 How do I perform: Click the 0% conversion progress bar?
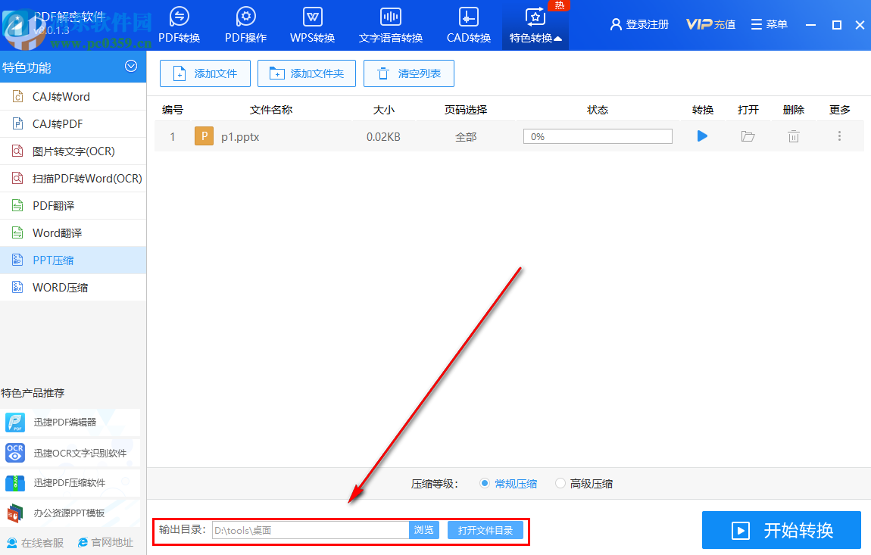598,136
